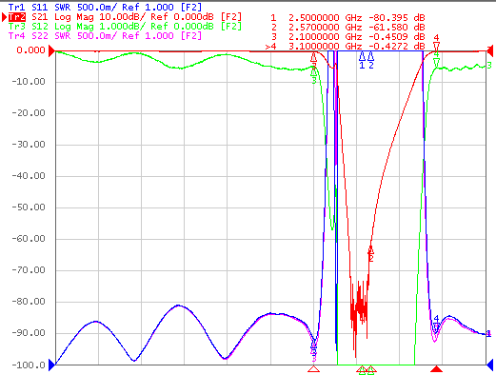Image resolution: width=496 pixels, height=375 pixels.
Task: Click the highlighted Tr2 active trace label
Action: tap(17, 17)
